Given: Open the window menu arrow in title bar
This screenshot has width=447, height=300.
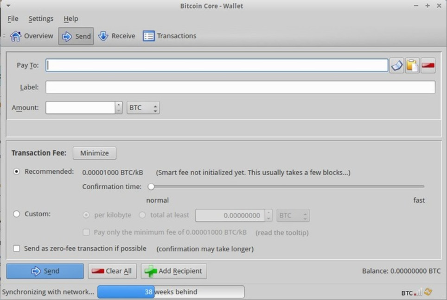Looking at the screenshot, I should (x=8, y=6).
